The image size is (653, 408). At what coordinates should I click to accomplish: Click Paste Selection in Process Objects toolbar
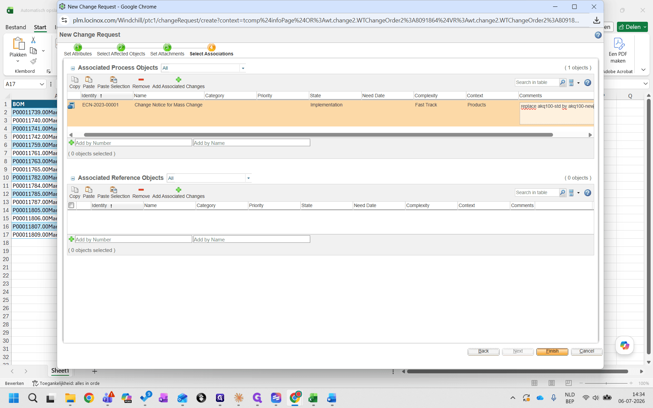pos(113,83)
